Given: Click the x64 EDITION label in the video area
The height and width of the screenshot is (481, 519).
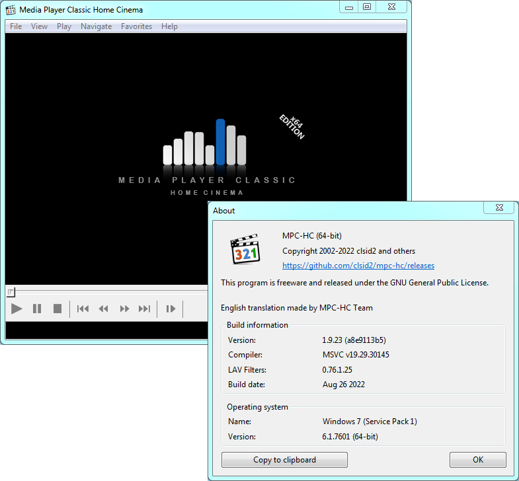Looking at the screenshot, I should pos(292,127).
